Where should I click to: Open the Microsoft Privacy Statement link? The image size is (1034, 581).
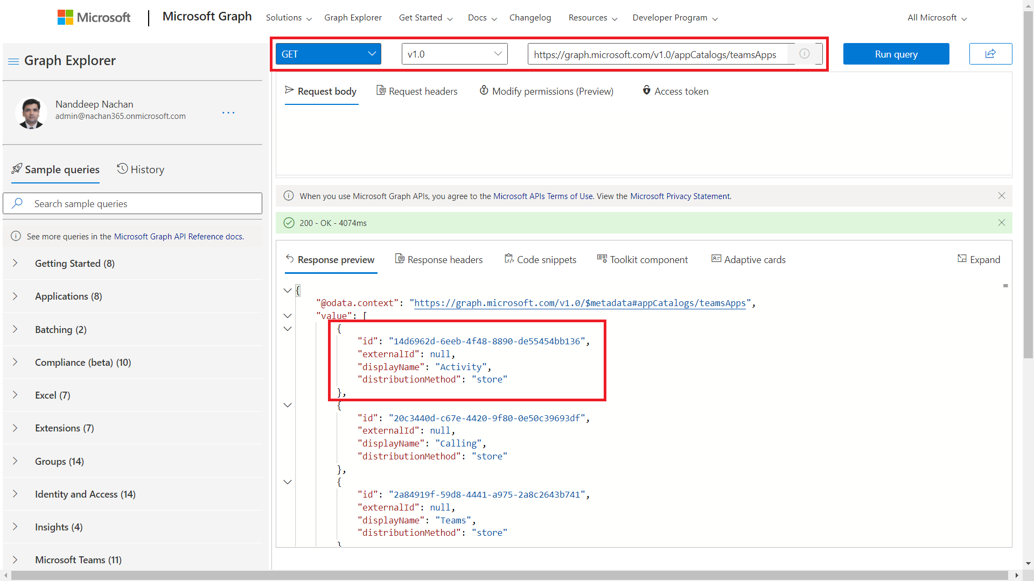[x=680, y=196]
